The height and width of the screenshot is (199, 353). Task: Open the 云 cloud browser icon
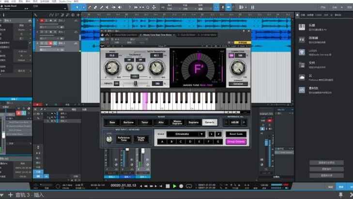[302, 77]
